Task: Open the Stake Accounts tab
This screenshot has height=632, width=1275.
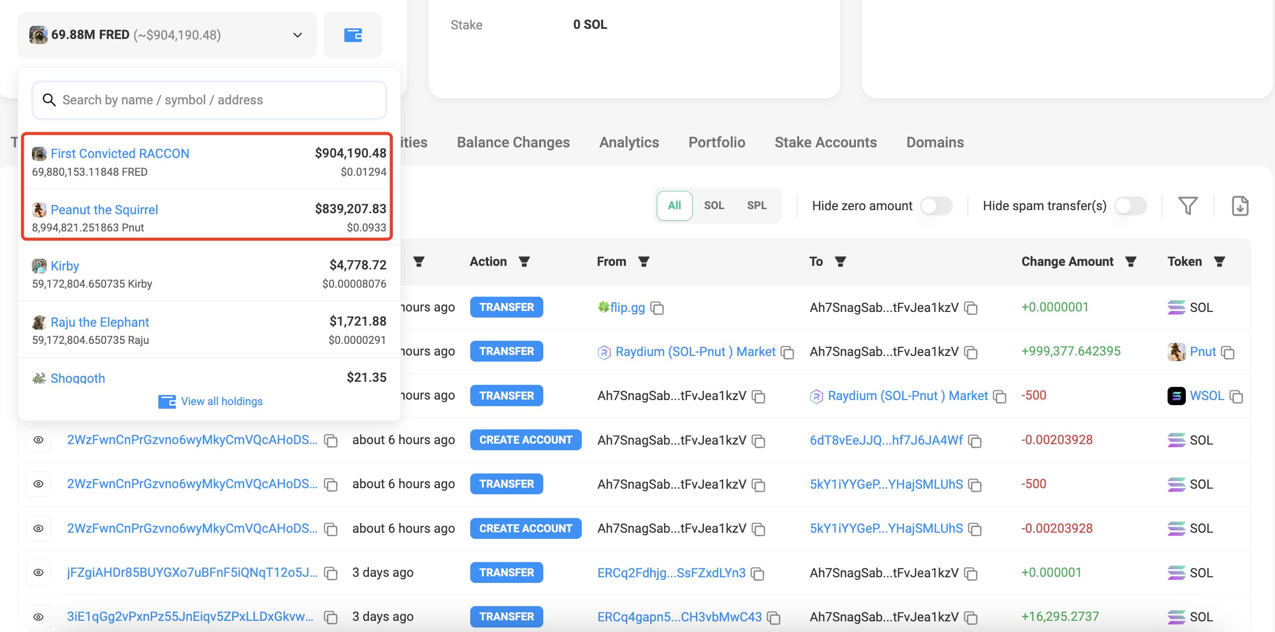Action: click(x=826, y=142)
